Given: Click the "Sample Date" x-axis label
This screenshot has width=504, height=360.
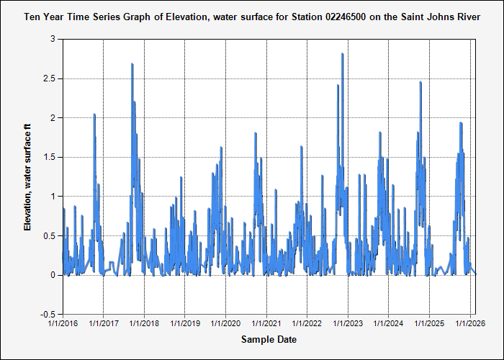Looking at the screenshot, I should (269, 339).
